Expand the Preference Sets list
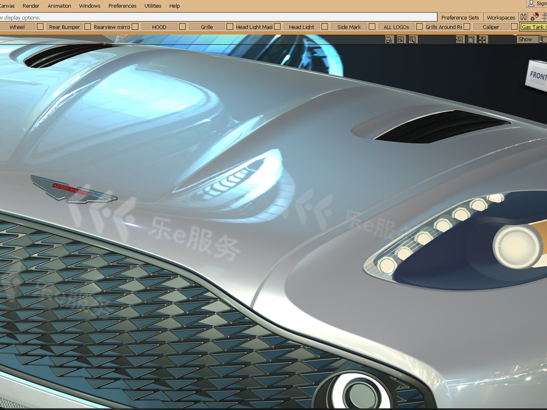547x410 pixels. (x=460, y=17)
